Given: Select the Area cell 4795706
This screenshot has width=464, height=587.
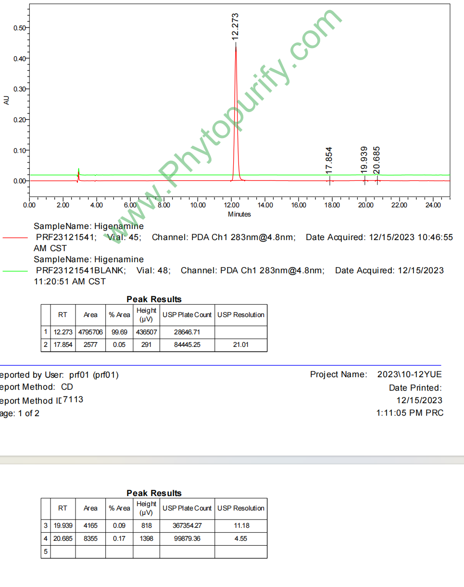Looking at the screenshot, I should pos(90,332).
